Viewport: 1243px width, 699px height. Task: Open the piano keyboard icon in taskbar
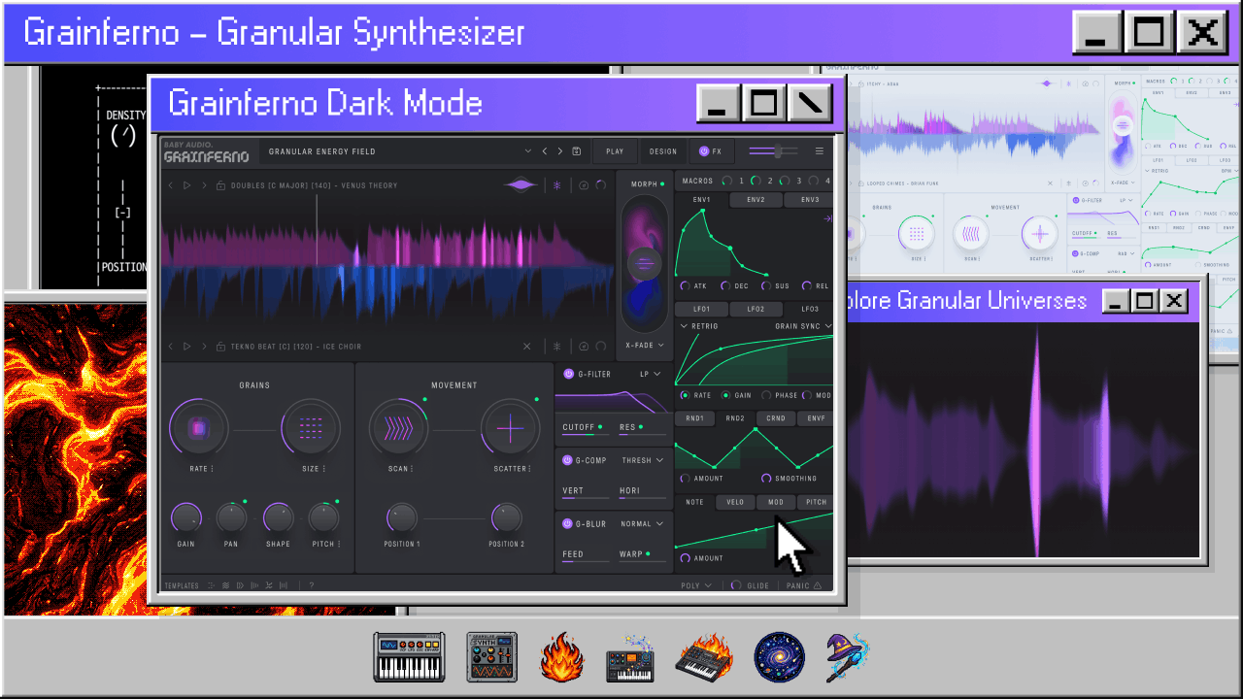[409, 657]
